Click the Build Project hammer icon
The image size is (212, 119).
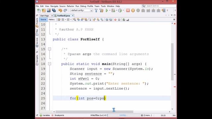pyautogui.click(x=96, y=10)
